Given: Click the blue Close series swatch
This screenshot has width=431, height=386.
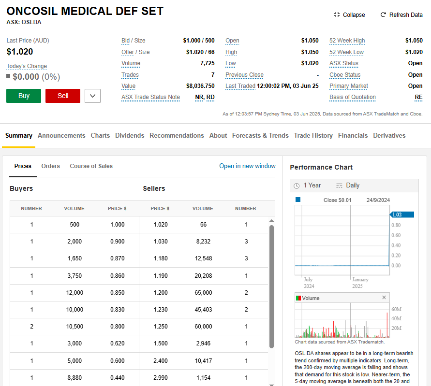Looking at the screenshot, I should [298, 200].
